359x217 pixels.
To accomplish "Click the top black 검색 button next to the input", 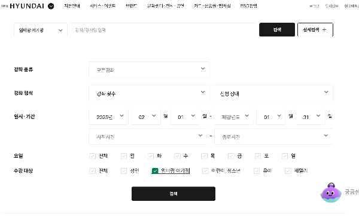I will pos(277,29).
